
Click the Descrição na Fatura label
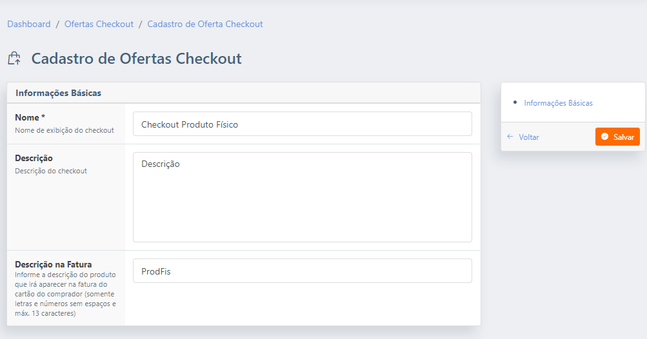click(x=53, y=264)
